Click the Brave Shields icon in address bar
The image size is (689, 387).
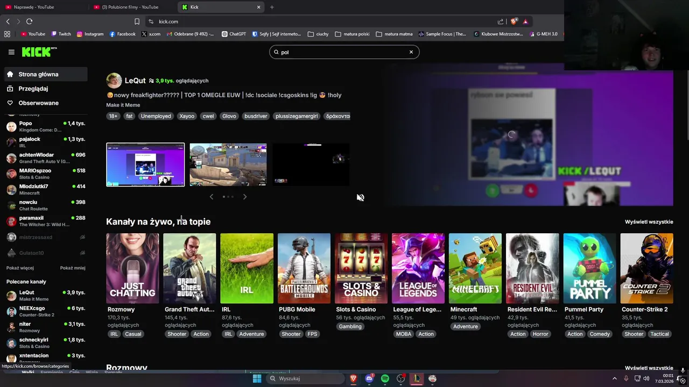pos(514,21)
